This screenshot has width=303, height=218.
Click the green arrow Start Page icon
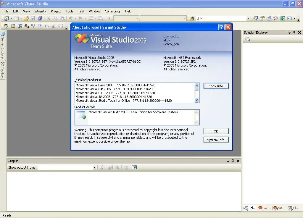click(x=283, y=18)
